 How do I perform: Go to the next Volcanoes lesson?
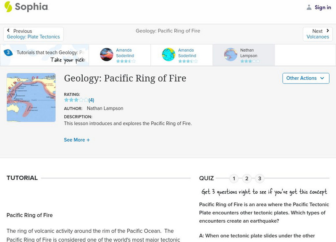(318, 37)
